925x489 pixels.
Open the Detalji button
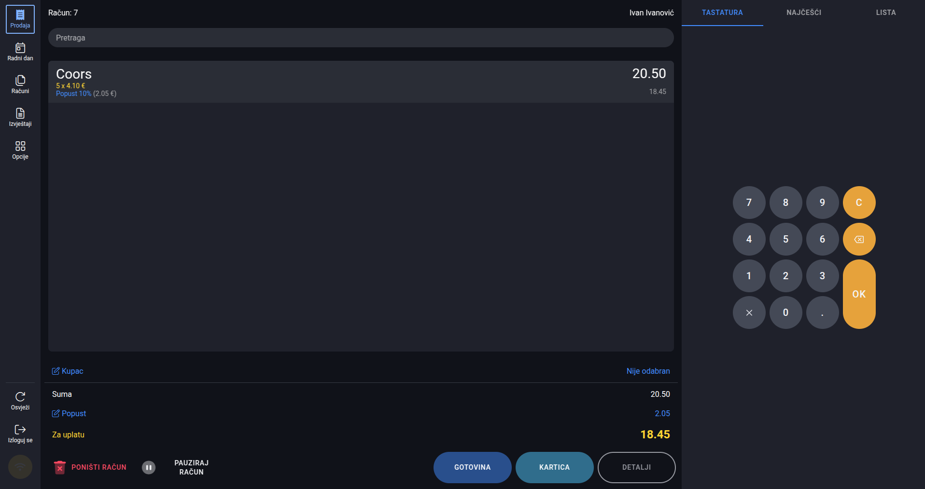[x=636, y=467]
